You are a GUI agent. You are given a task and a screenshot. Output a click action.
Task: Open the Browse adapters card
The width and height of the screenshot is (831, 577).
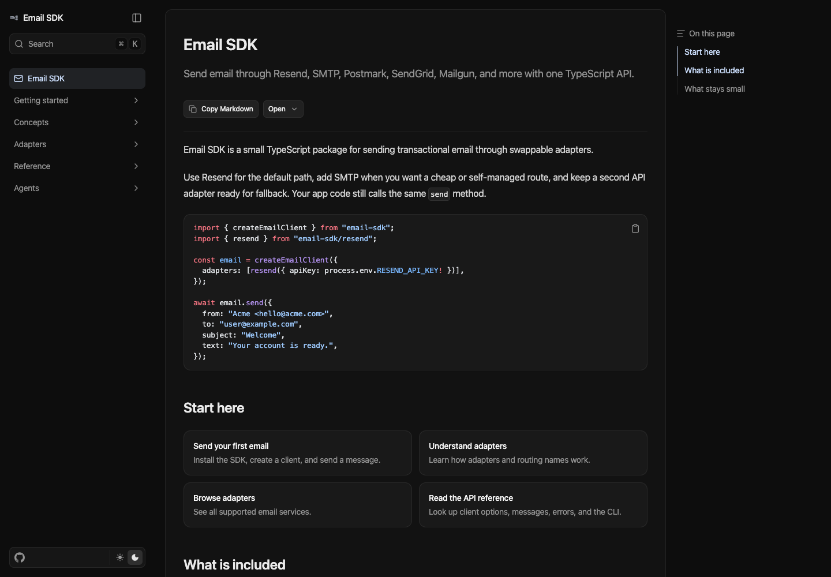(x=298, y=505)
